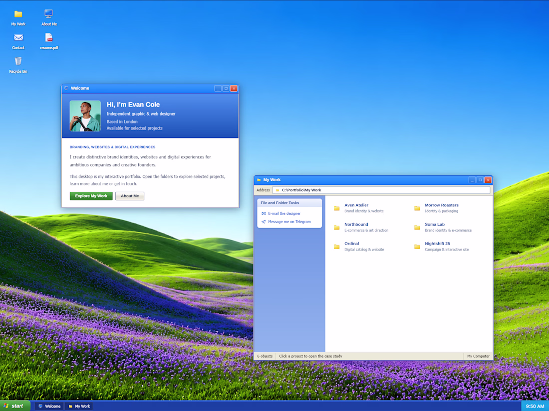
Task: Switch to the Welcome taskbar button
Action: tap(49, 406)
